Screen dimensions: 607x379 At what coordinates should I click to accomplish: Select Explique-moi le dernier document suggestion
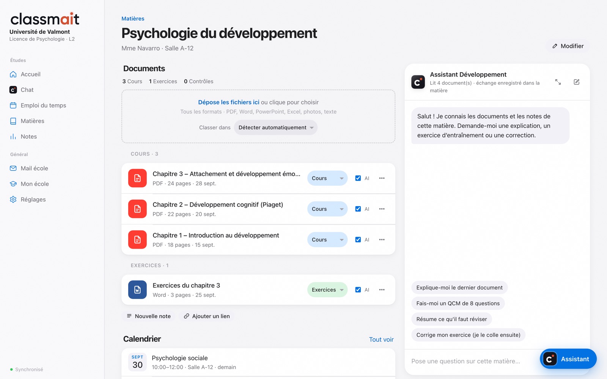(459, 288)
